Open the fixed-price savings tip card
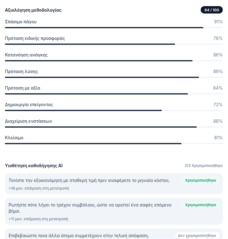228x239 pixels. [114, 184]
